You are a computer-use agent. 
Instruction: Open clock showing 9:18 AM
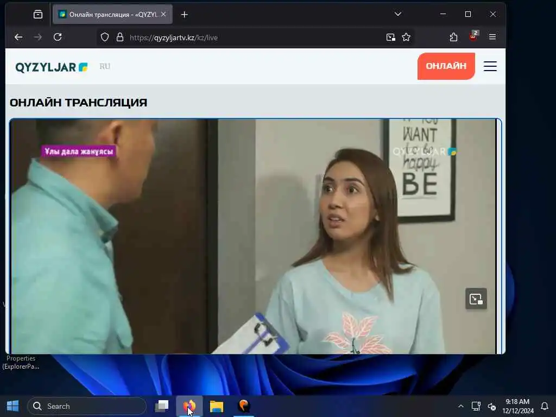[517, 406]
